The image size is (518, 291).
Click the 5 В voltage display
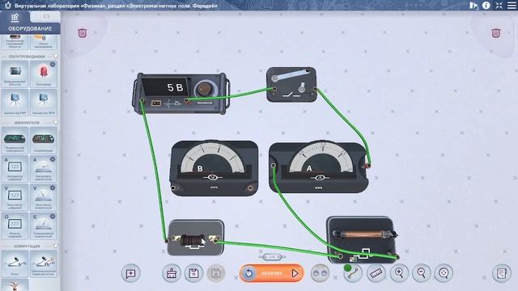tap(166, 87)
